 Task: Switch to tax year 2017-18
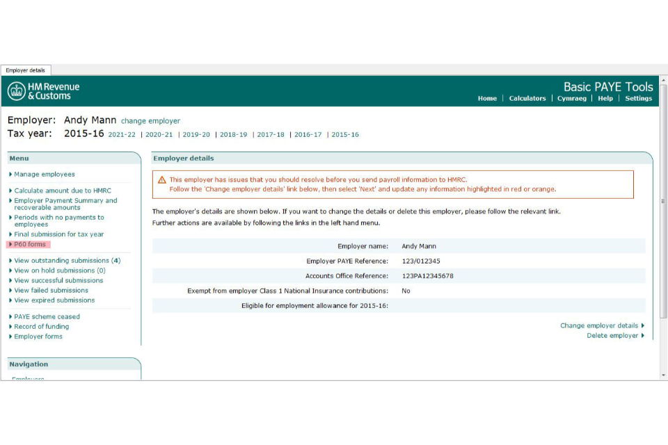[x=271, y=135]
